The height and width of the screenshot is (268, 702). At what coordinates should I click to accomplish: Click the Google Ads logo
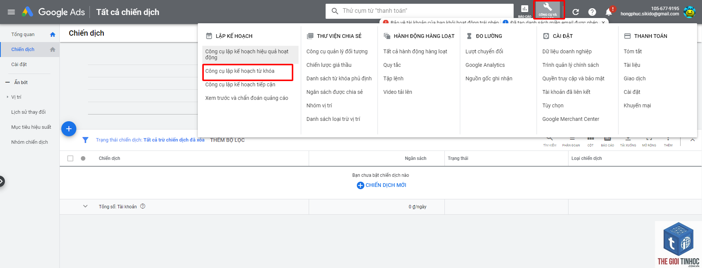point(53,12)
